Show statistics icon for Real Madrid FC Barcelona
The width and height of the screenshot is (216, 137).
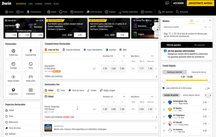tap(94, 68)
